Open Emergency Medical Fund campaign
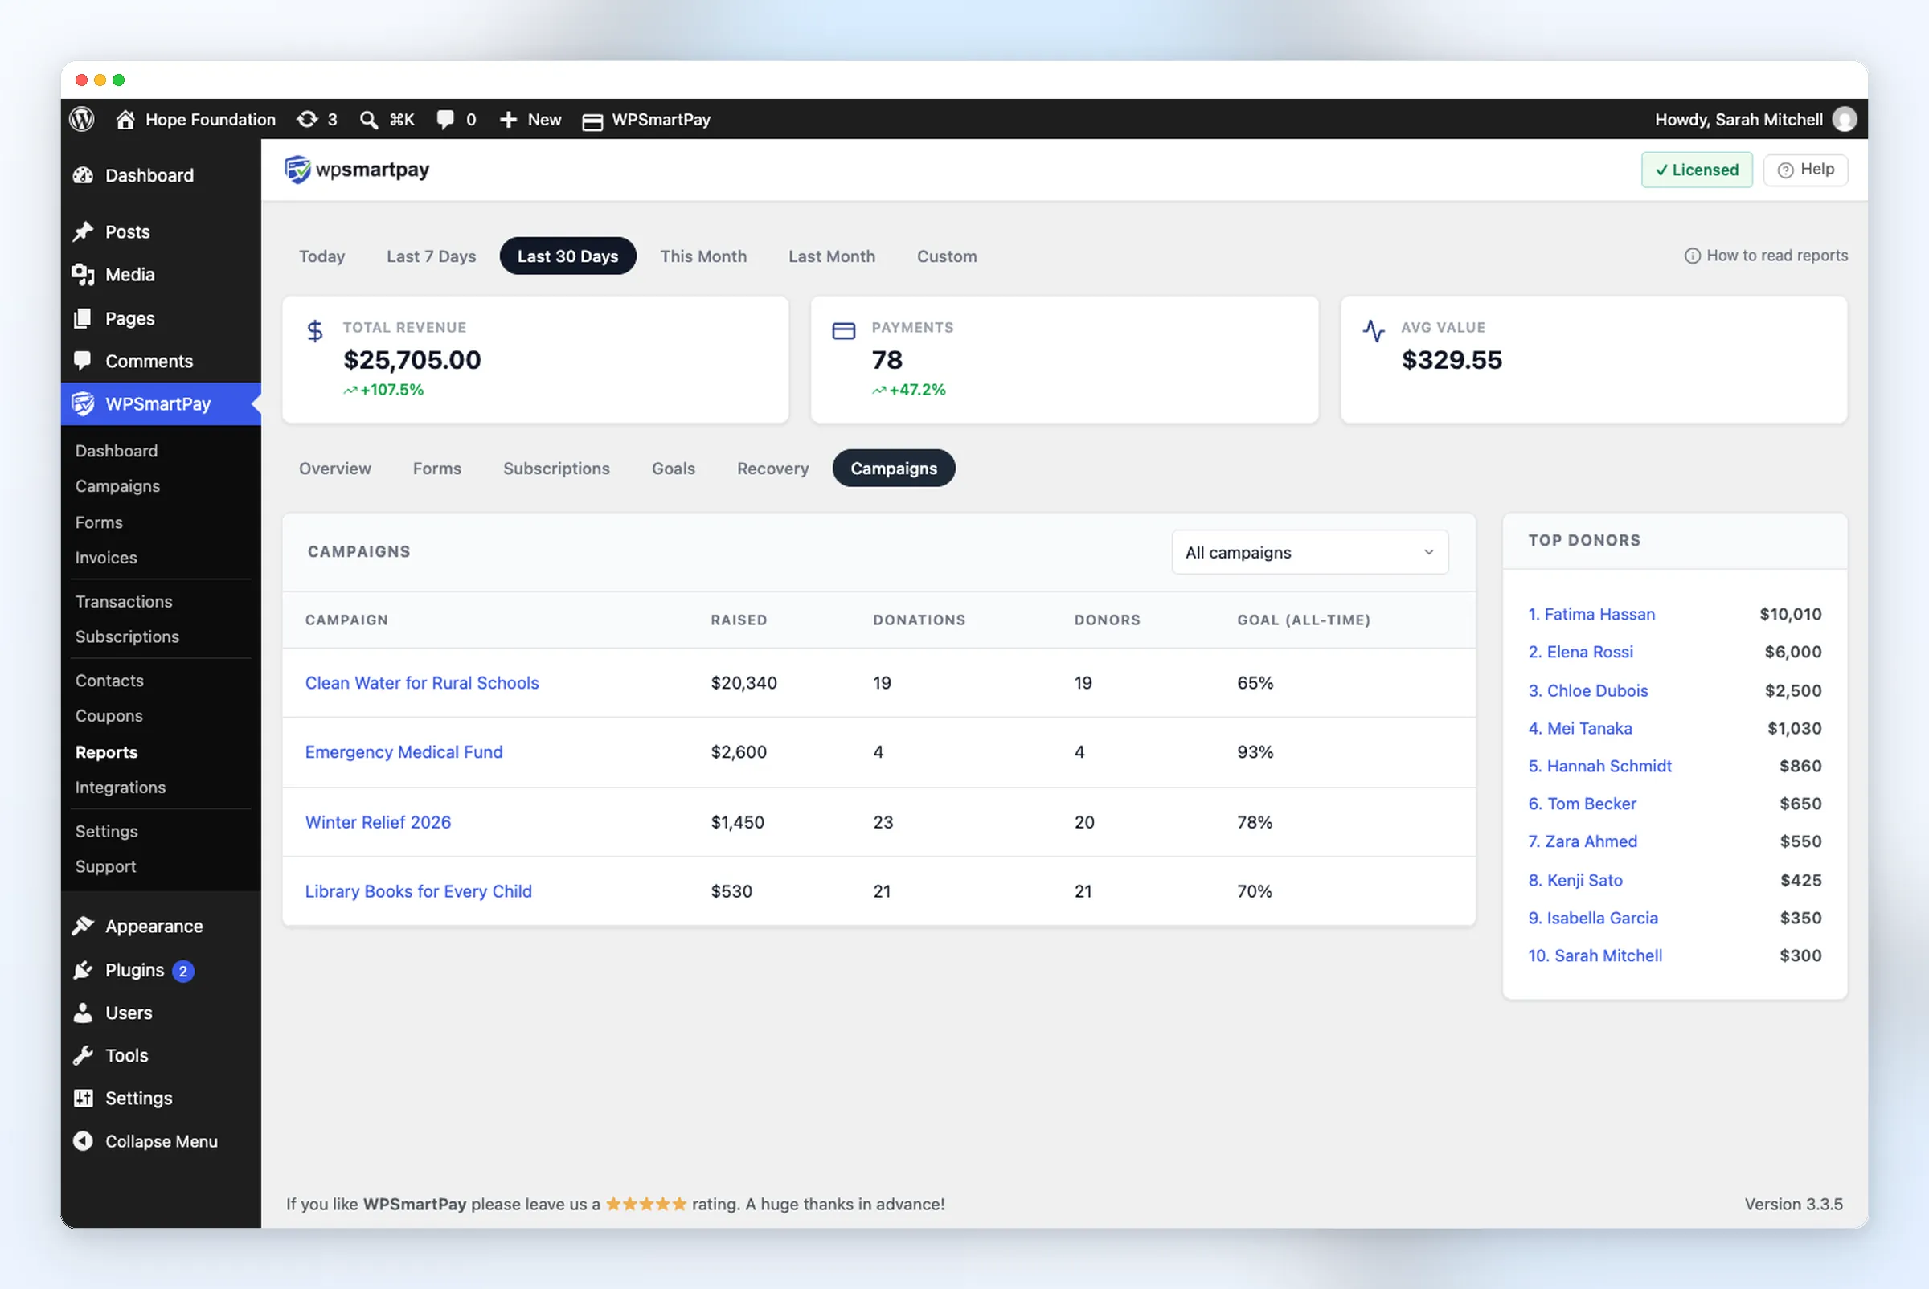The width and height of the screenshot is (1929, 1289). 403,751
